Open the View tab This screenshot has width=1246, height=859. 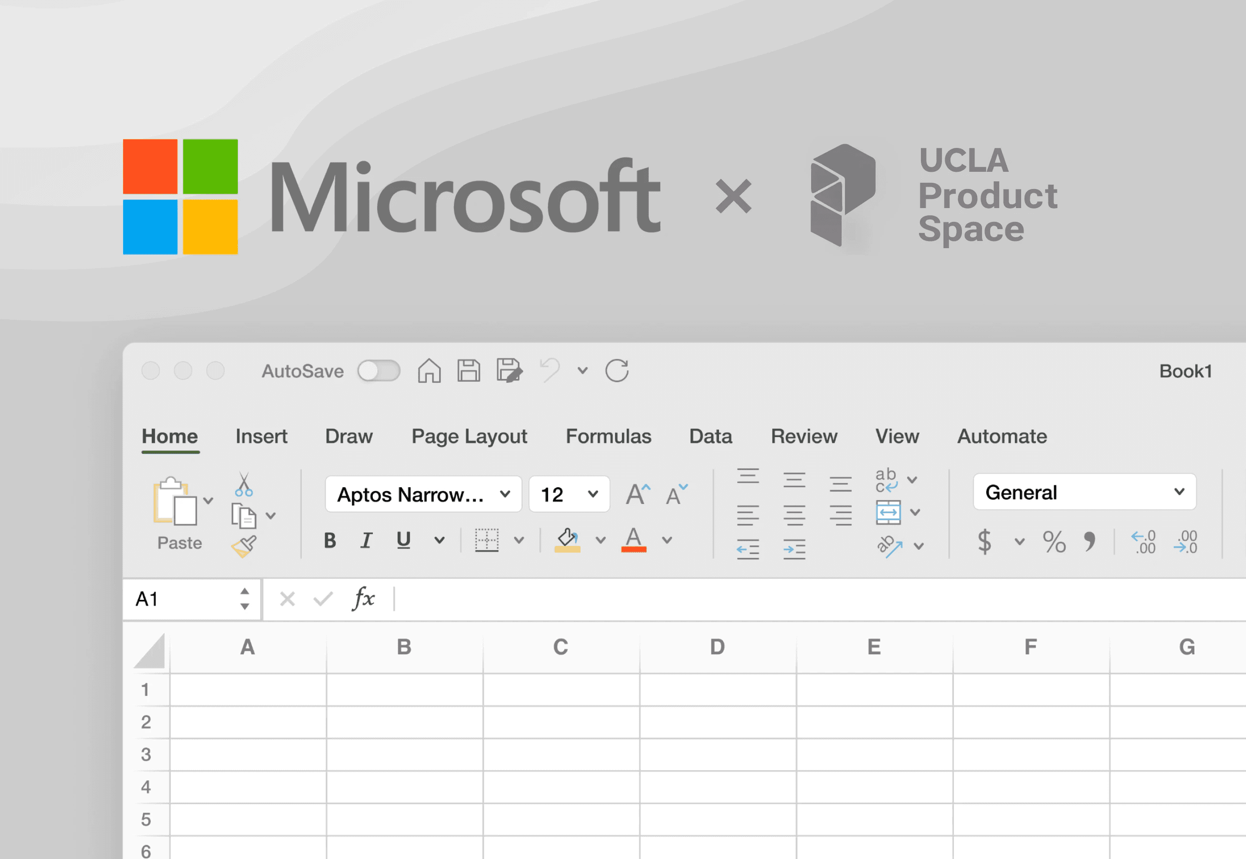tap(897, 437)
